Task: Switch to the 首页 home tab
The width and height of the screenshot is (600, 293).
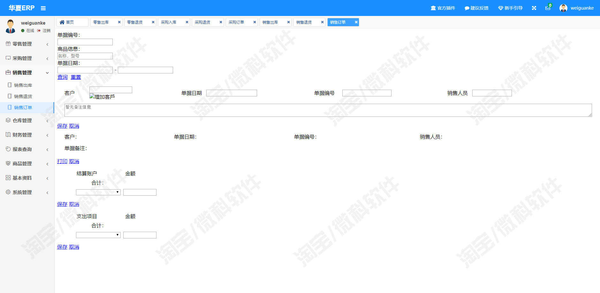Action: 72,22
